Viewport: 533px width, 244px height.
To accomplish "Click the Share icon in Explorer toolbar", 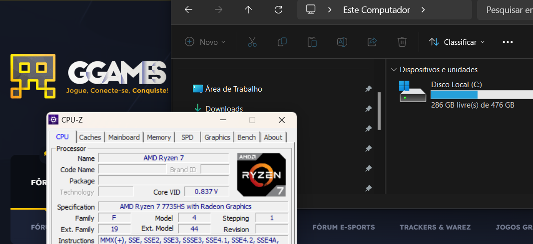I will tap(372, 42).
